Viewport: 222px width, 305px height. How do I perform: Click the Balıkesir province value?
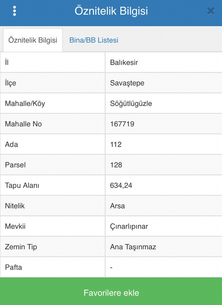pos(124,62)
